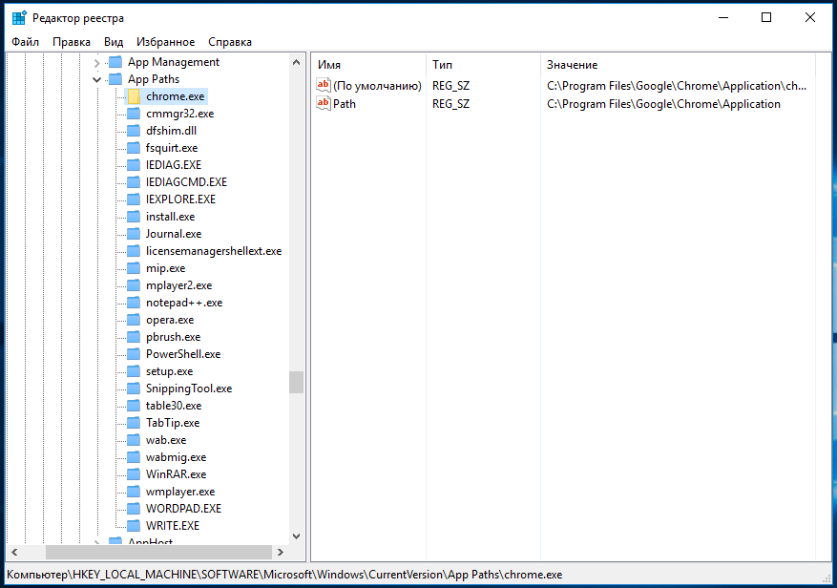837x588 pixels.
Task: Maximize the Registry Editor window
Action: click(x=766, y=17)
